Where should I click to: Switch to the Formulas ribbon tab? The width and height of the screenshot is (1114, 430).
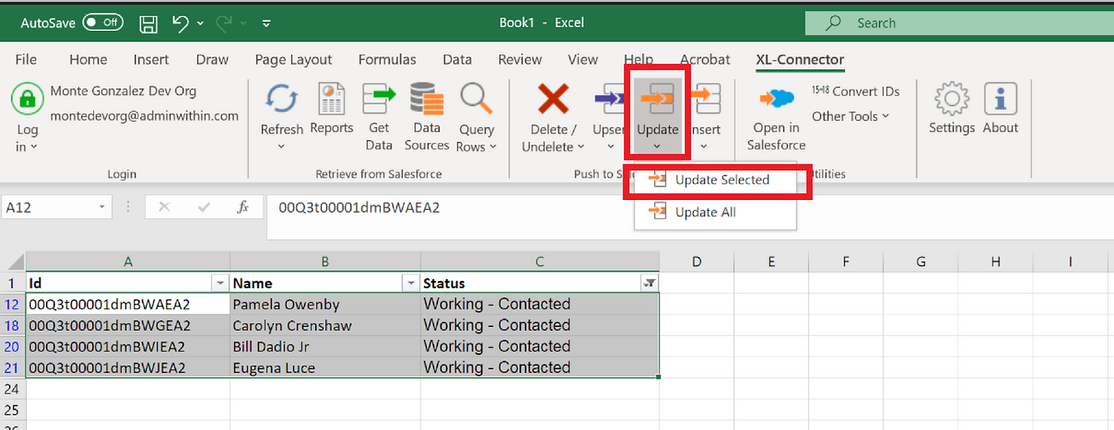coord(387,59)
